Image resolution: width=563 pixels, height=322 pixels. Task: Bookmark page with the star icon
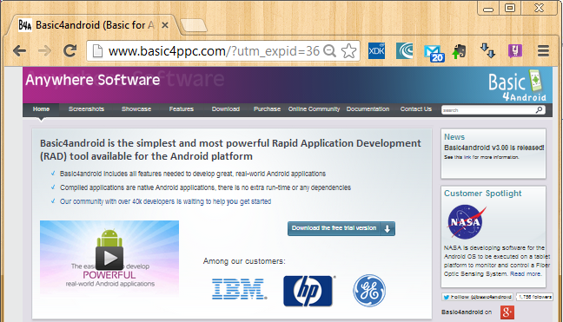[x=348, y=51]
